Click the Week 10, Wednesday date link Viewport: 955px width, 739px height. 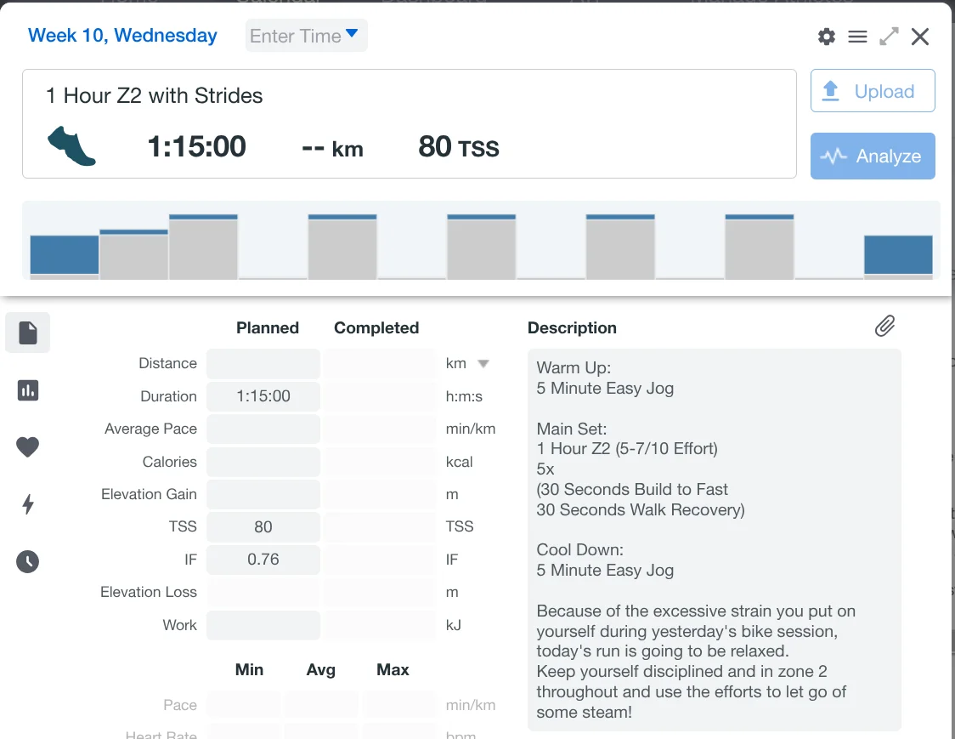click(x=122, y=36)
